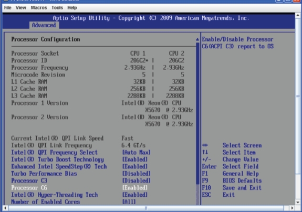Toggle Hyper-Threading Tech [Enabled] value
Viewport: 302px width, 212px height.
pos(135,195)
